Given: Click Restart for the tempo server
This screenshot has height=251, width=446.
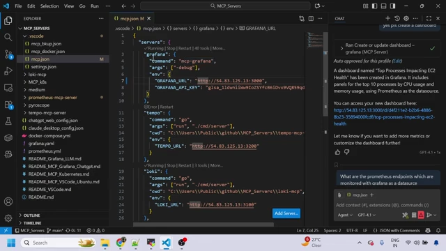Looking at the screenshot, I should [x=167, y=107].
